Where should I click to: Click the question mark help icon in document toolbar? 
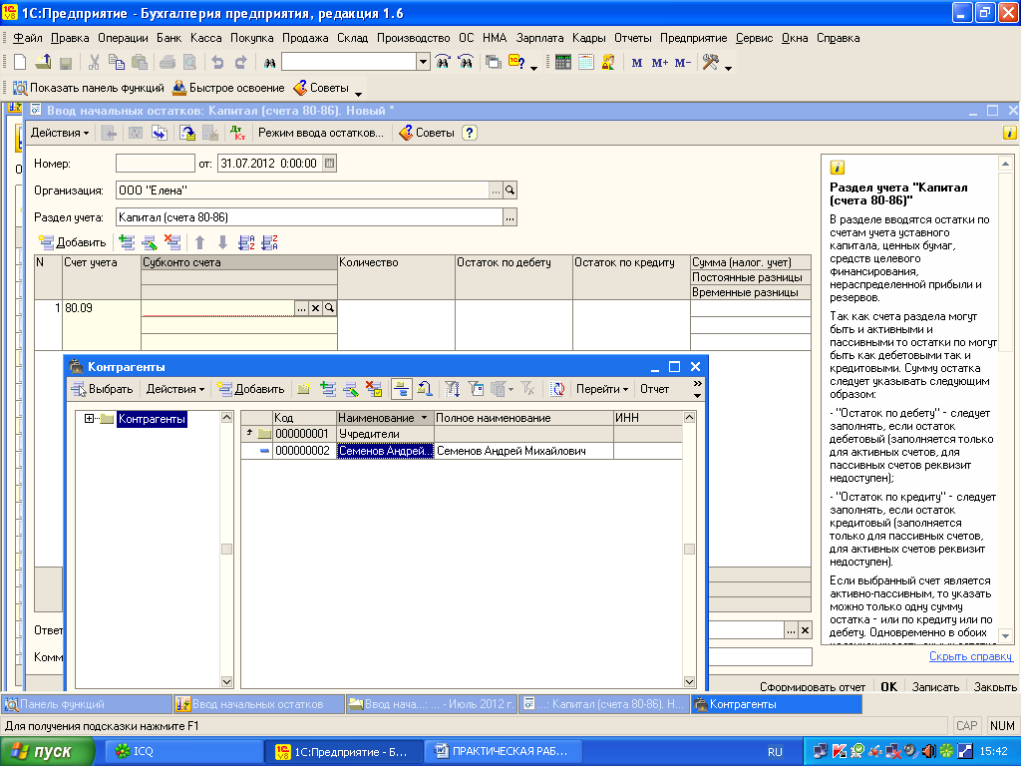(470, 133)
